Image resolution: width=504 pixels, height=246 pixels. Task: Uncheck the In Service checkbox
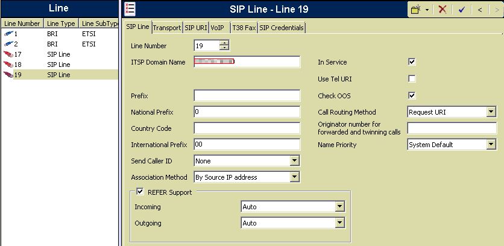pyautogui.click(x=412, y=62)
